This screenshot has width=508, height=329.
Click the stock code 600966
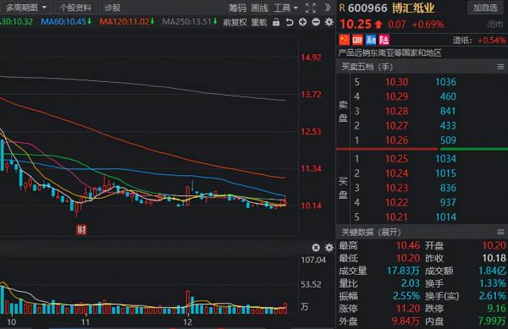(367, 8)
